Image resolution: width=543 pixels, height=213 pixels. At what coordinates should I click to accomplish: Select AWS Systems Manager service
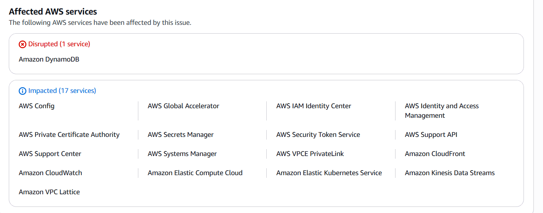pos(182,154)
